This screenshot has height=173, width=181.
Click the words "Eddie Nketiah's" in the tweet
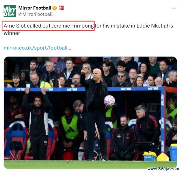[155, 26]
